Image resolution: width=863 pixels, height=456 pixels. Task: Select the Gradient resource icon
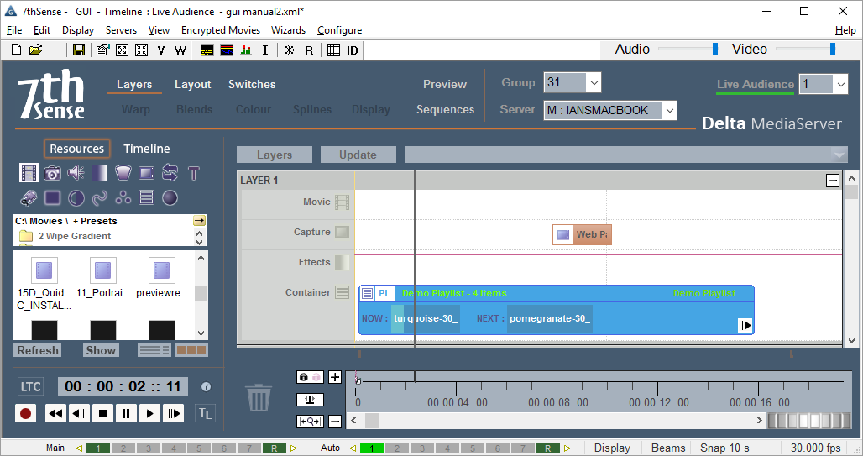[x=99, y=173]
